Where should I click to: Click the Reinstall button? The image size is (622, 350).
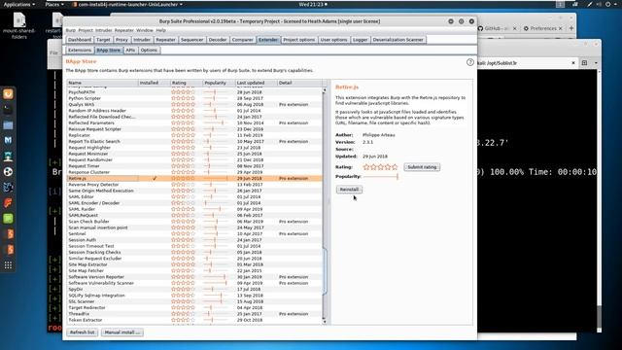coord(349,190)
